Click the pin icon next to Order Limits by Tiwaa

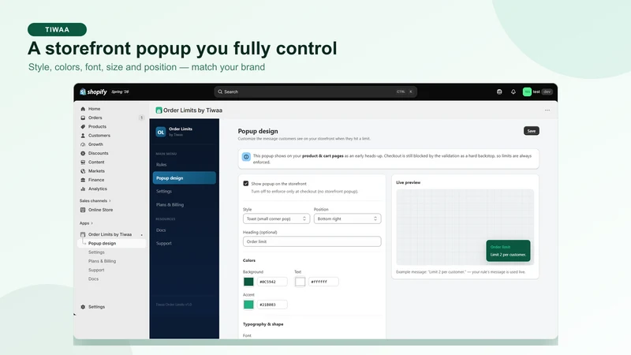point(142,234)
